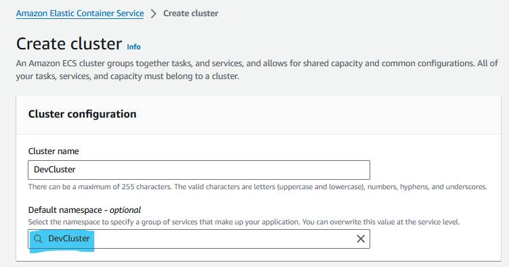Click the Cluster name input field
Viewport: 509px width, 267px height.
coord(199,170)
